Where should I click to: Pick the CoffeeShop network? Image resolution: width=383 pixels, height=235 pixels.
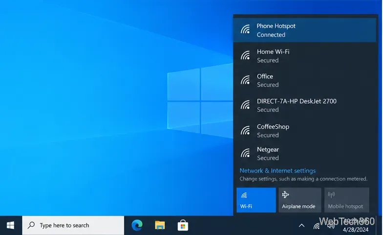[305, 130]
